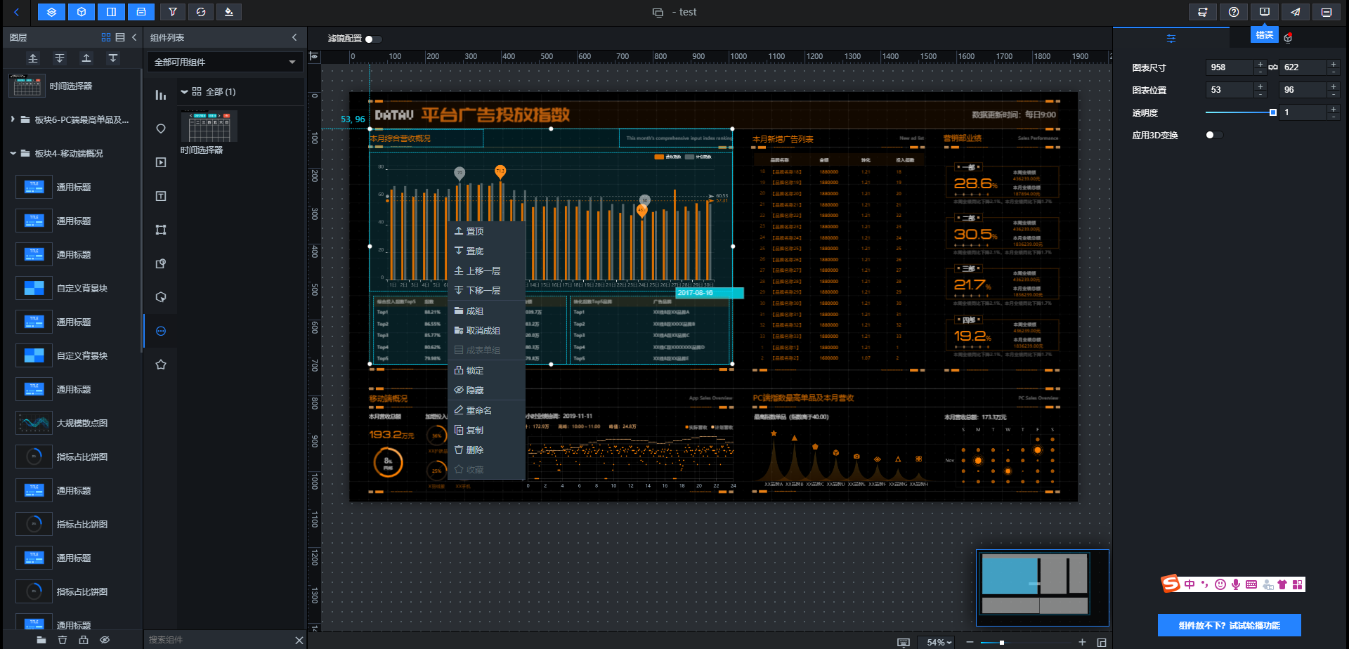Select the bar chart component category
Image resolution: width=1349 pixels, height=649 pixels.
click(x=161, y=95)
